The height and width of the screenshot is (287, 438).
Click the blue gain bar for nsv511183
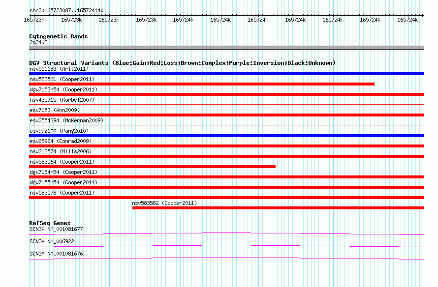click(x=226, y=74)
